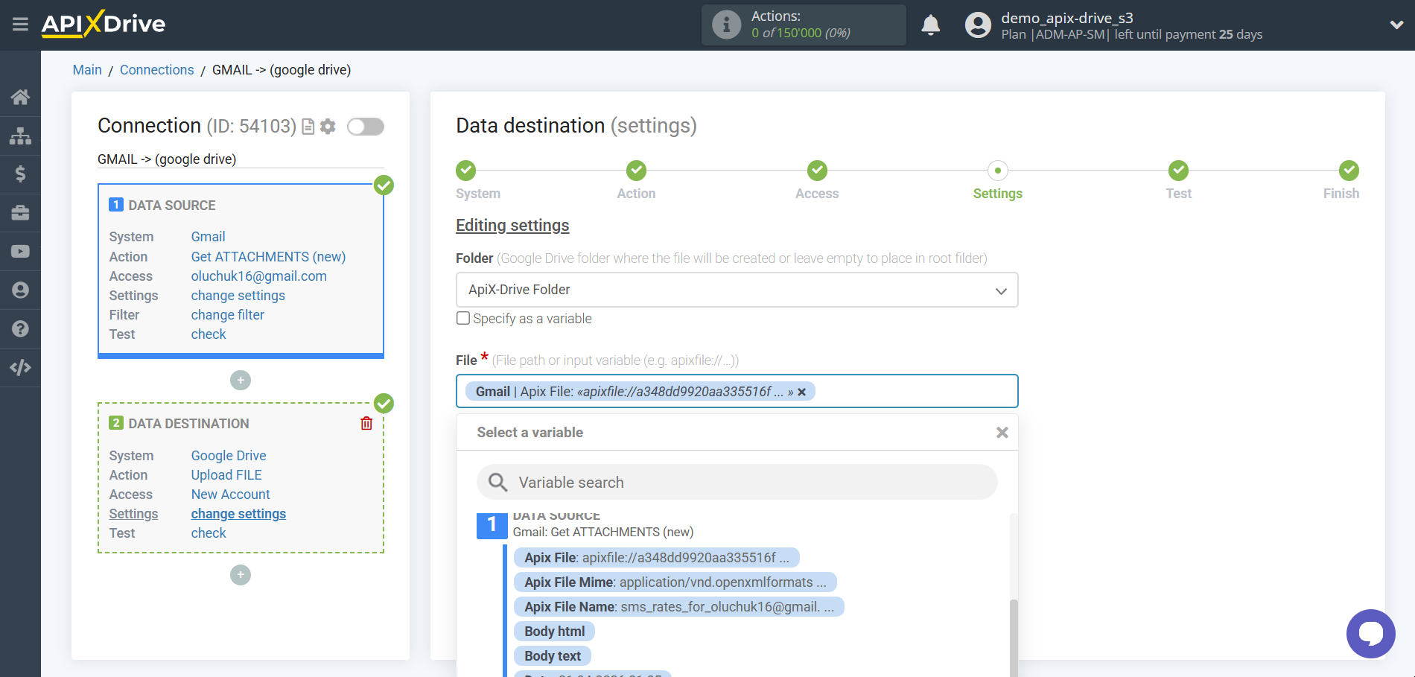Click check in Data Source block
Viewport: 1415px width, 677px height.
click(209, 334)
